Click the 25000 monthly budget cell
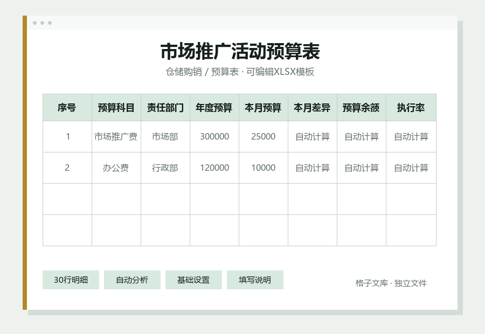The image size is (485, 334). click(x=263, y=136)
